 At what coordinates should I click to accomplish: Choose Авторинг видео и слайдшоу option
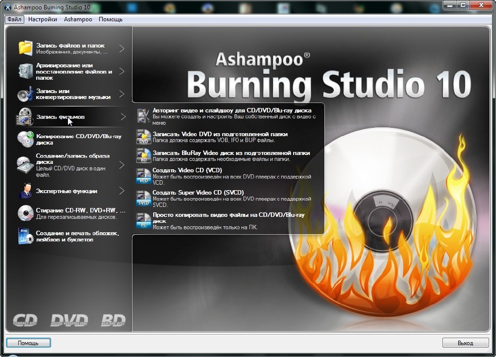(232, 110)
